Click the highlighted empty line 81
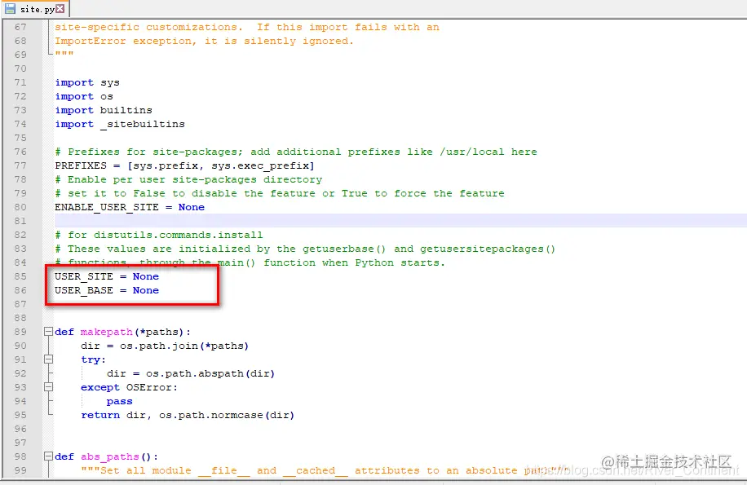 click(x=400, y=221)
